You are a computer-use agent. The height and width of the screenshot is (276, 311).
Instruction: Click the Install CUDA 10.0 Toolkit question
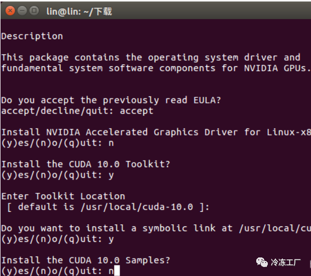86,165
